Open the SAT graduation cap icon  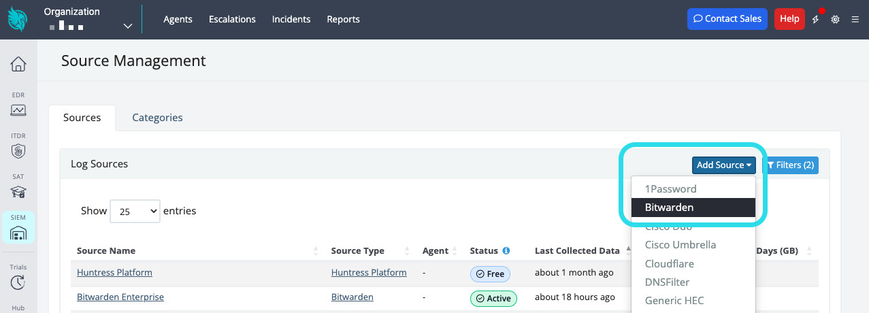click(x=18, y=192)
